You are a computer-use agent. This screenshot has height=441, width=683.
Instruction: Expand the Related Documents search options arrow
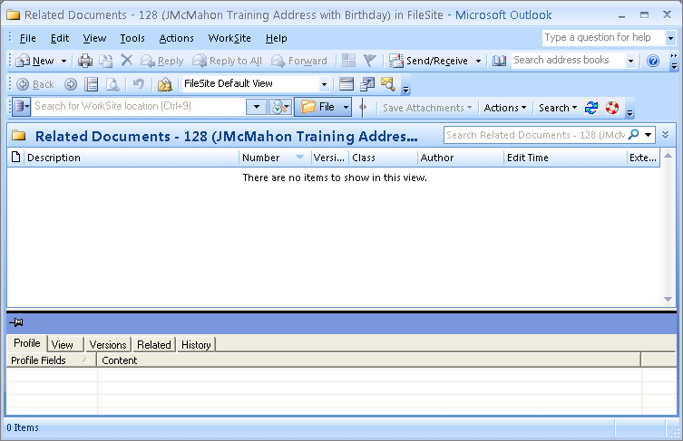point(649,135)
